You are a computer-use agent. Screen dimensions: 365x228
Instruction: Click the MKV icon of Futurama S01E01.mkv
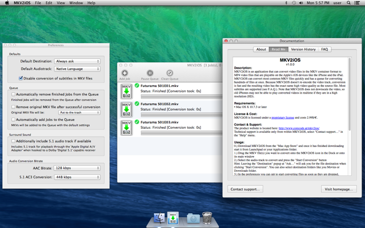tap(127, 91)
